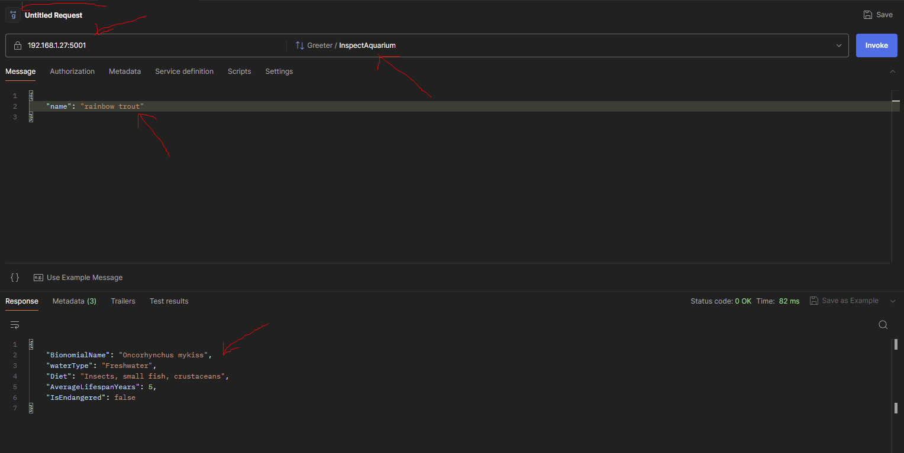Toggle response word wrap icon

coord(15,325)
